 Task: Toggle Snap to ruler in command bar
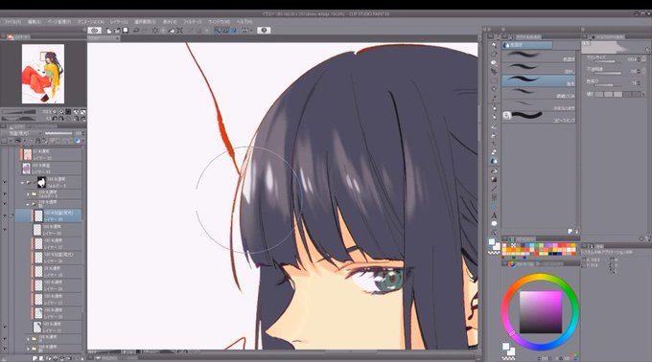[218, 31]
